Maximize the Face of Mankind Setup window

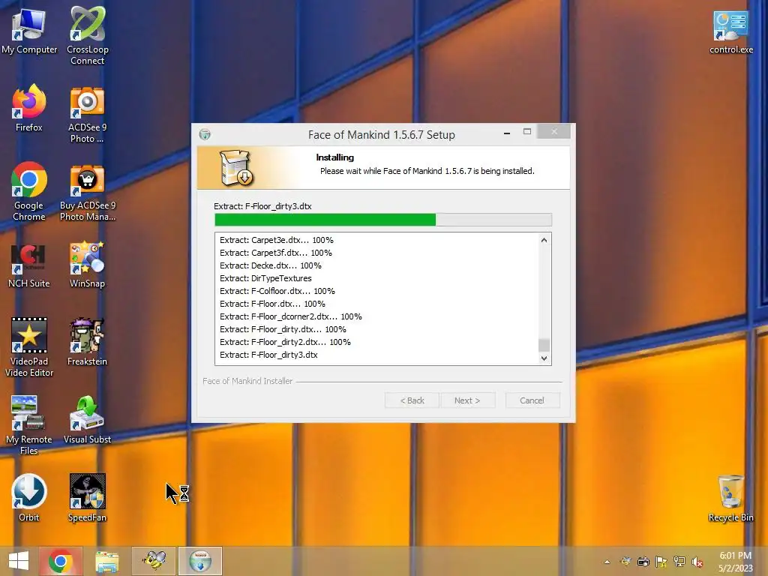[527, 132]
